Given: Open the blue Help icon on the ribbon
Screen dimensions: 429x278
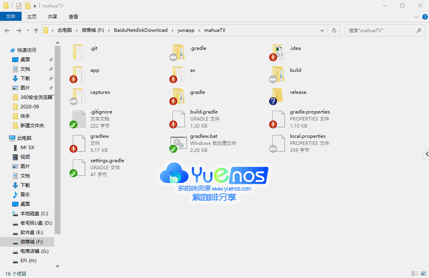Looking at the screenshot, I should coord(424,16).
